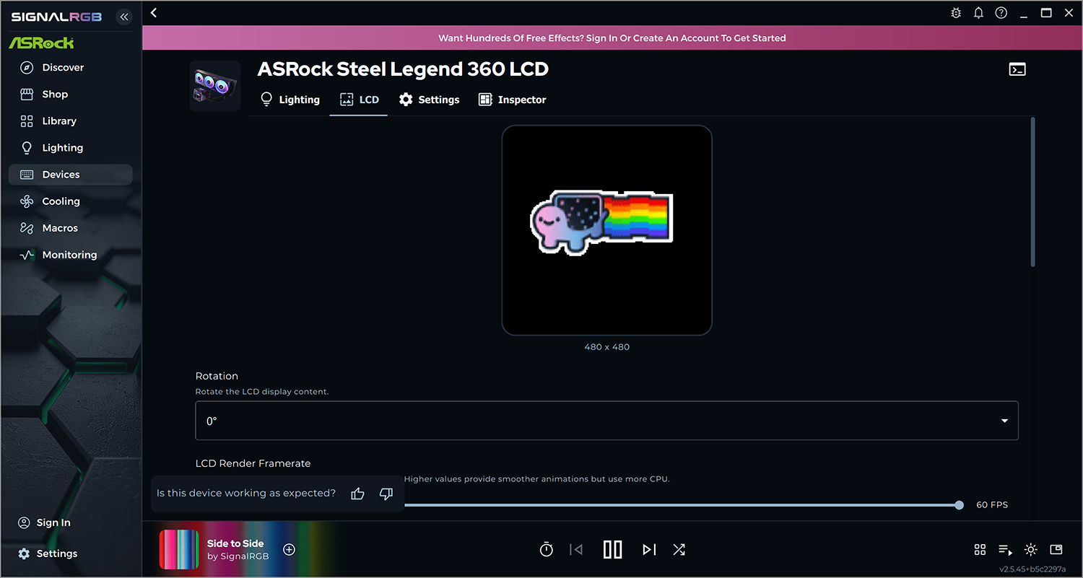Image resolution: width=1083 pixels, height=578 pixels.
Task: Collapse the sidebar with the double-chevron button
Action: click(124, 17)
